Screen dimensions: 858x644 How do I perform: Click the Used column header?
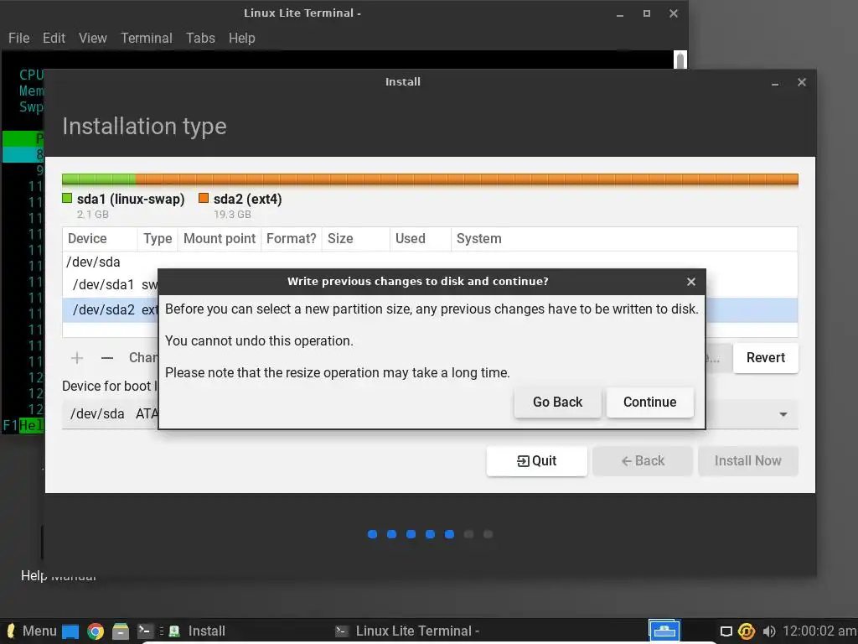tap(421, 239)
